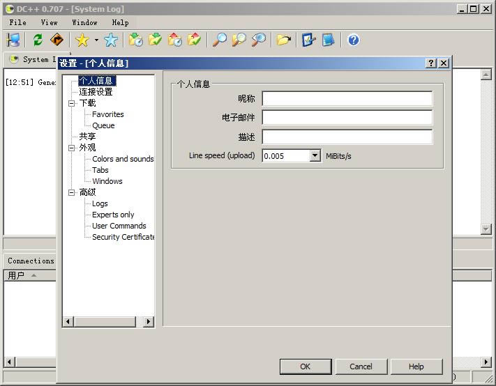The height and width of the screenshot is (386, 496).
Task: Select Windows settings page
Action: (107, 181)
